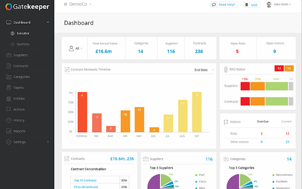Click the red 12 RAG badge
Viewport: 302px width, 189px height.
279,68
